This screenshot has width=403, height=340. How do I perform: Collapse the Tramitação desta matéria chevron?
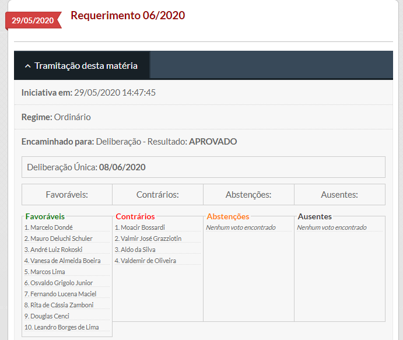[27, 66]
